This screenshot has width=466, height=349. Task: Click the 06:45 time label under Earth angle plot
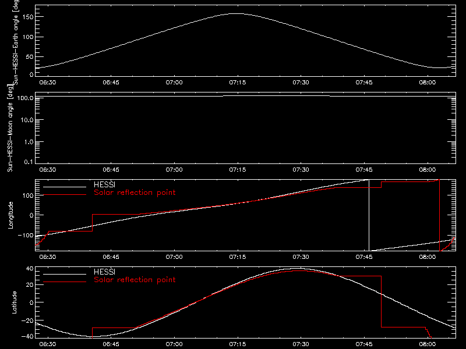(x=111, y=82)
